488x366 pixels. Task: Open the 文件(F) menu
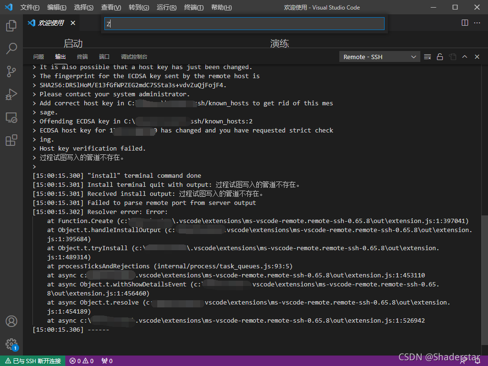coord(30,7)
